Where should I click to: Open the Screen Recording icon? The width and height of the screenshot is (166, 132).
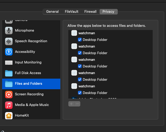tap(9, 95)
